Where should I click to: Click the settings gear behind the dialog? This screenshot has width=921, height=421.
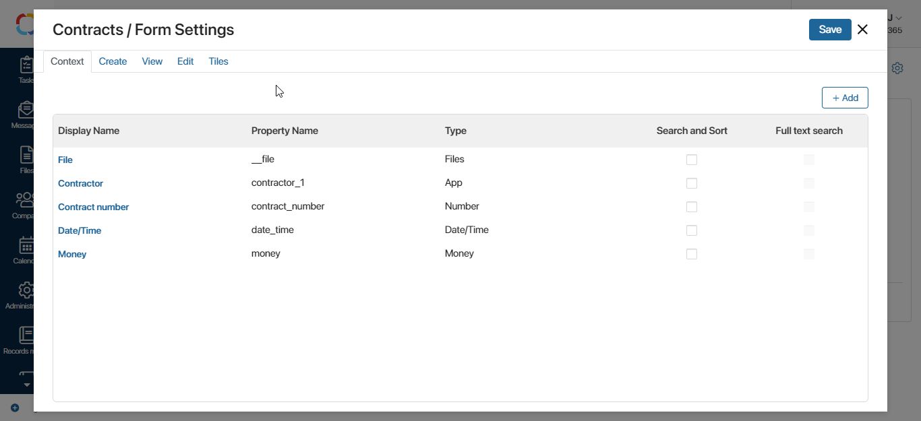[x=897, y=68]
